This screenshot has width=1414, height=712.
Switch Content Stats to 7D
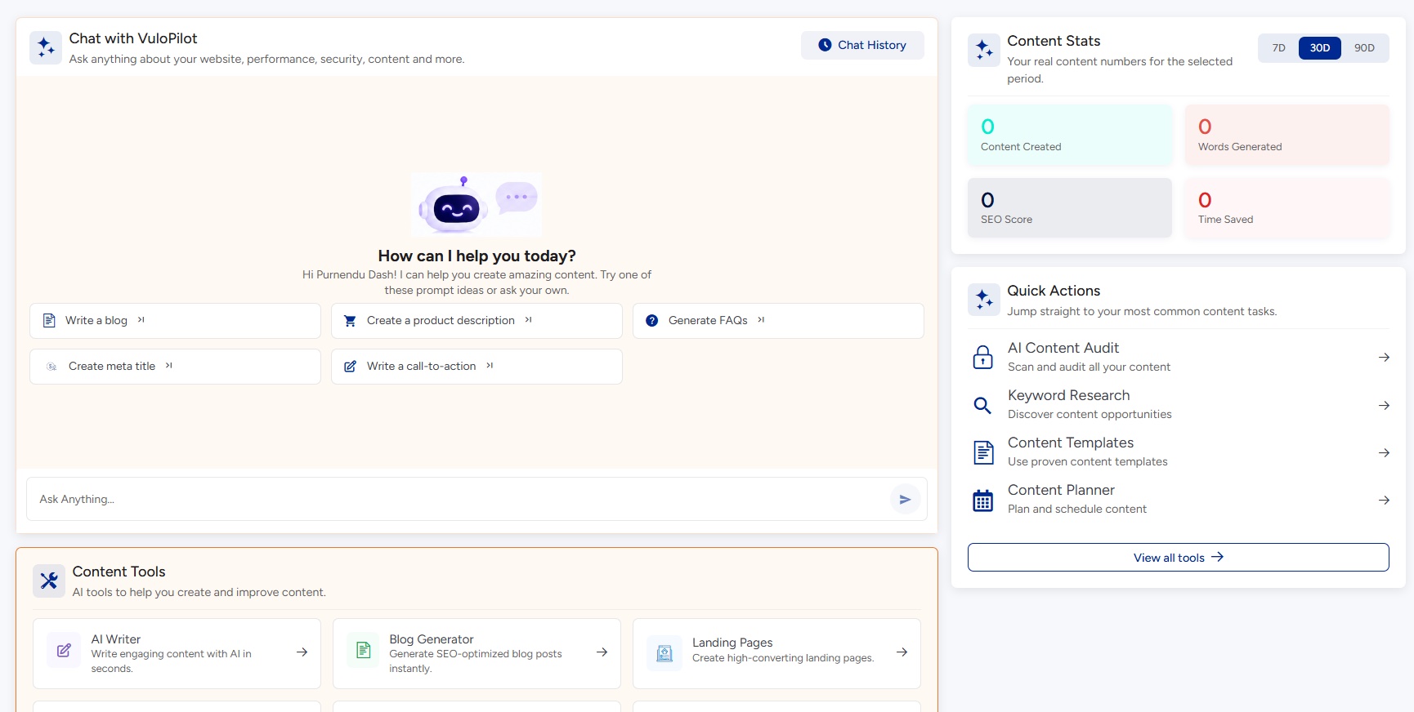1279,48
